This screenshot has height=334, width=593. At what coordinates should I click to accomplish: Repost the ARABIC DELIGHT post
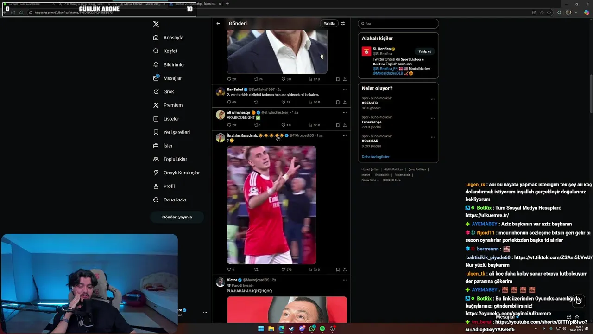pyautogui.click(x=256, y=125)
